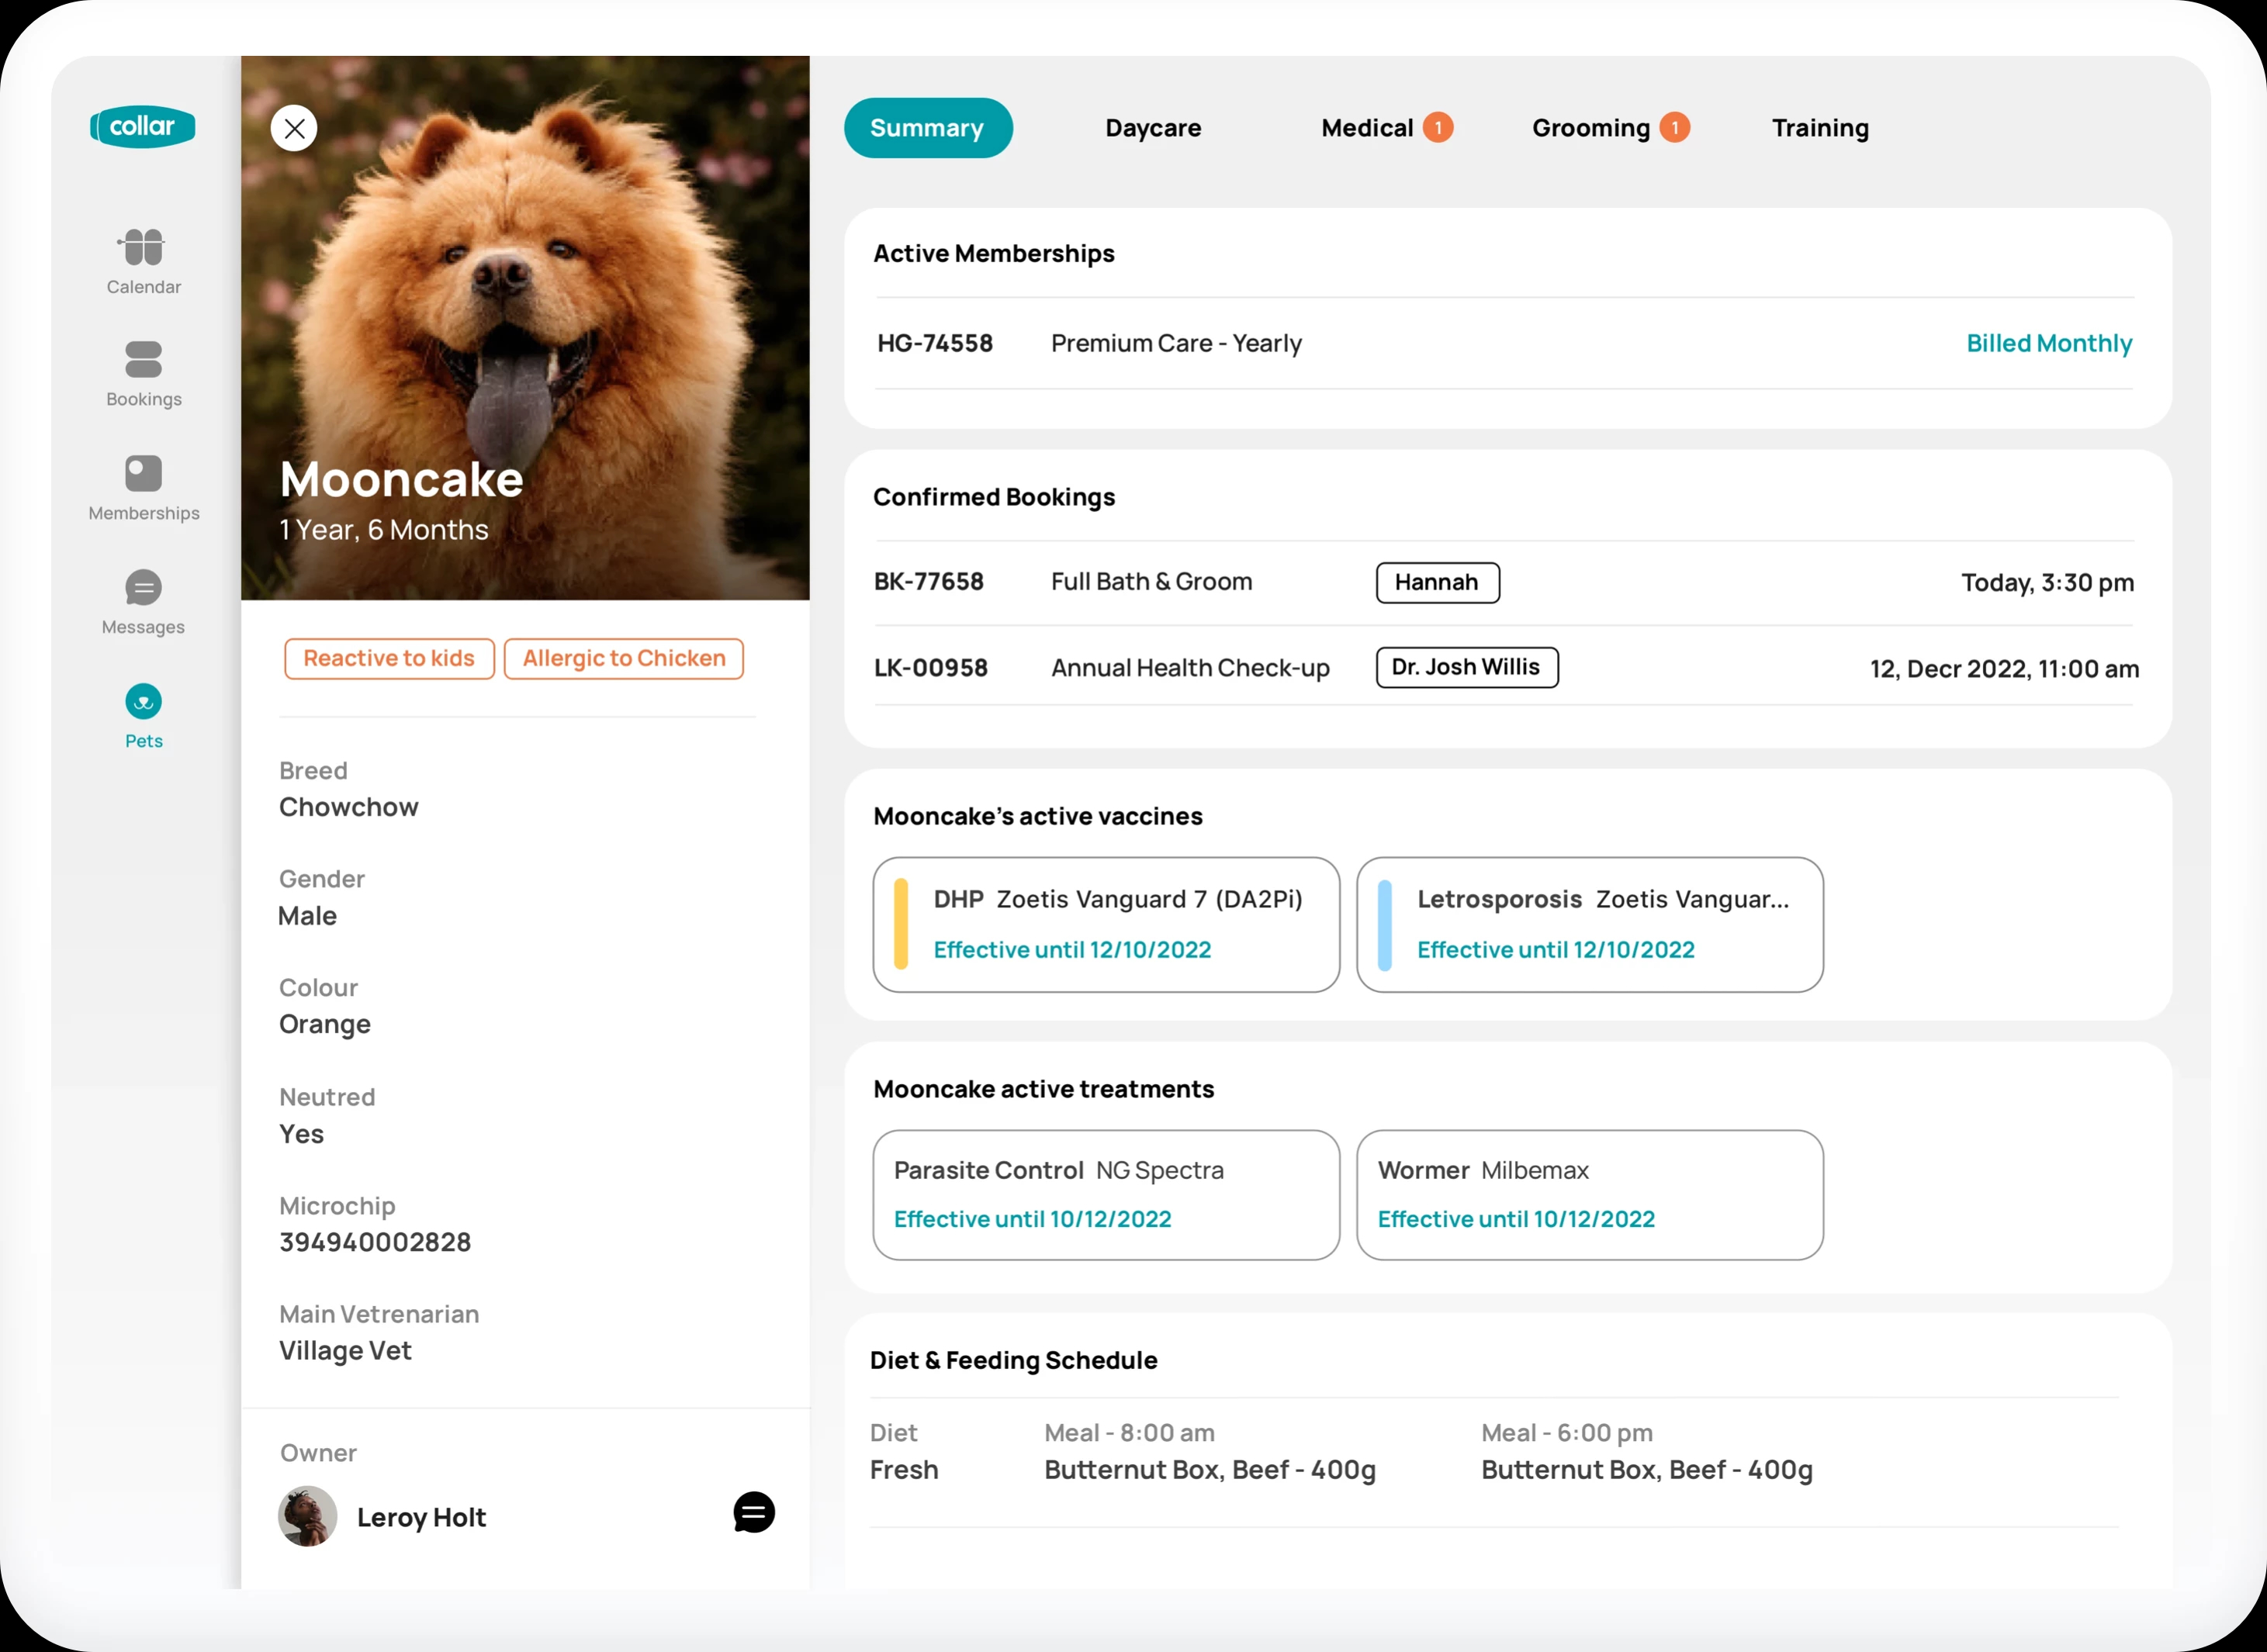The image size is (2267, 1652).
Task: Click the Billed Monthly link
Action: [2048, 343]
